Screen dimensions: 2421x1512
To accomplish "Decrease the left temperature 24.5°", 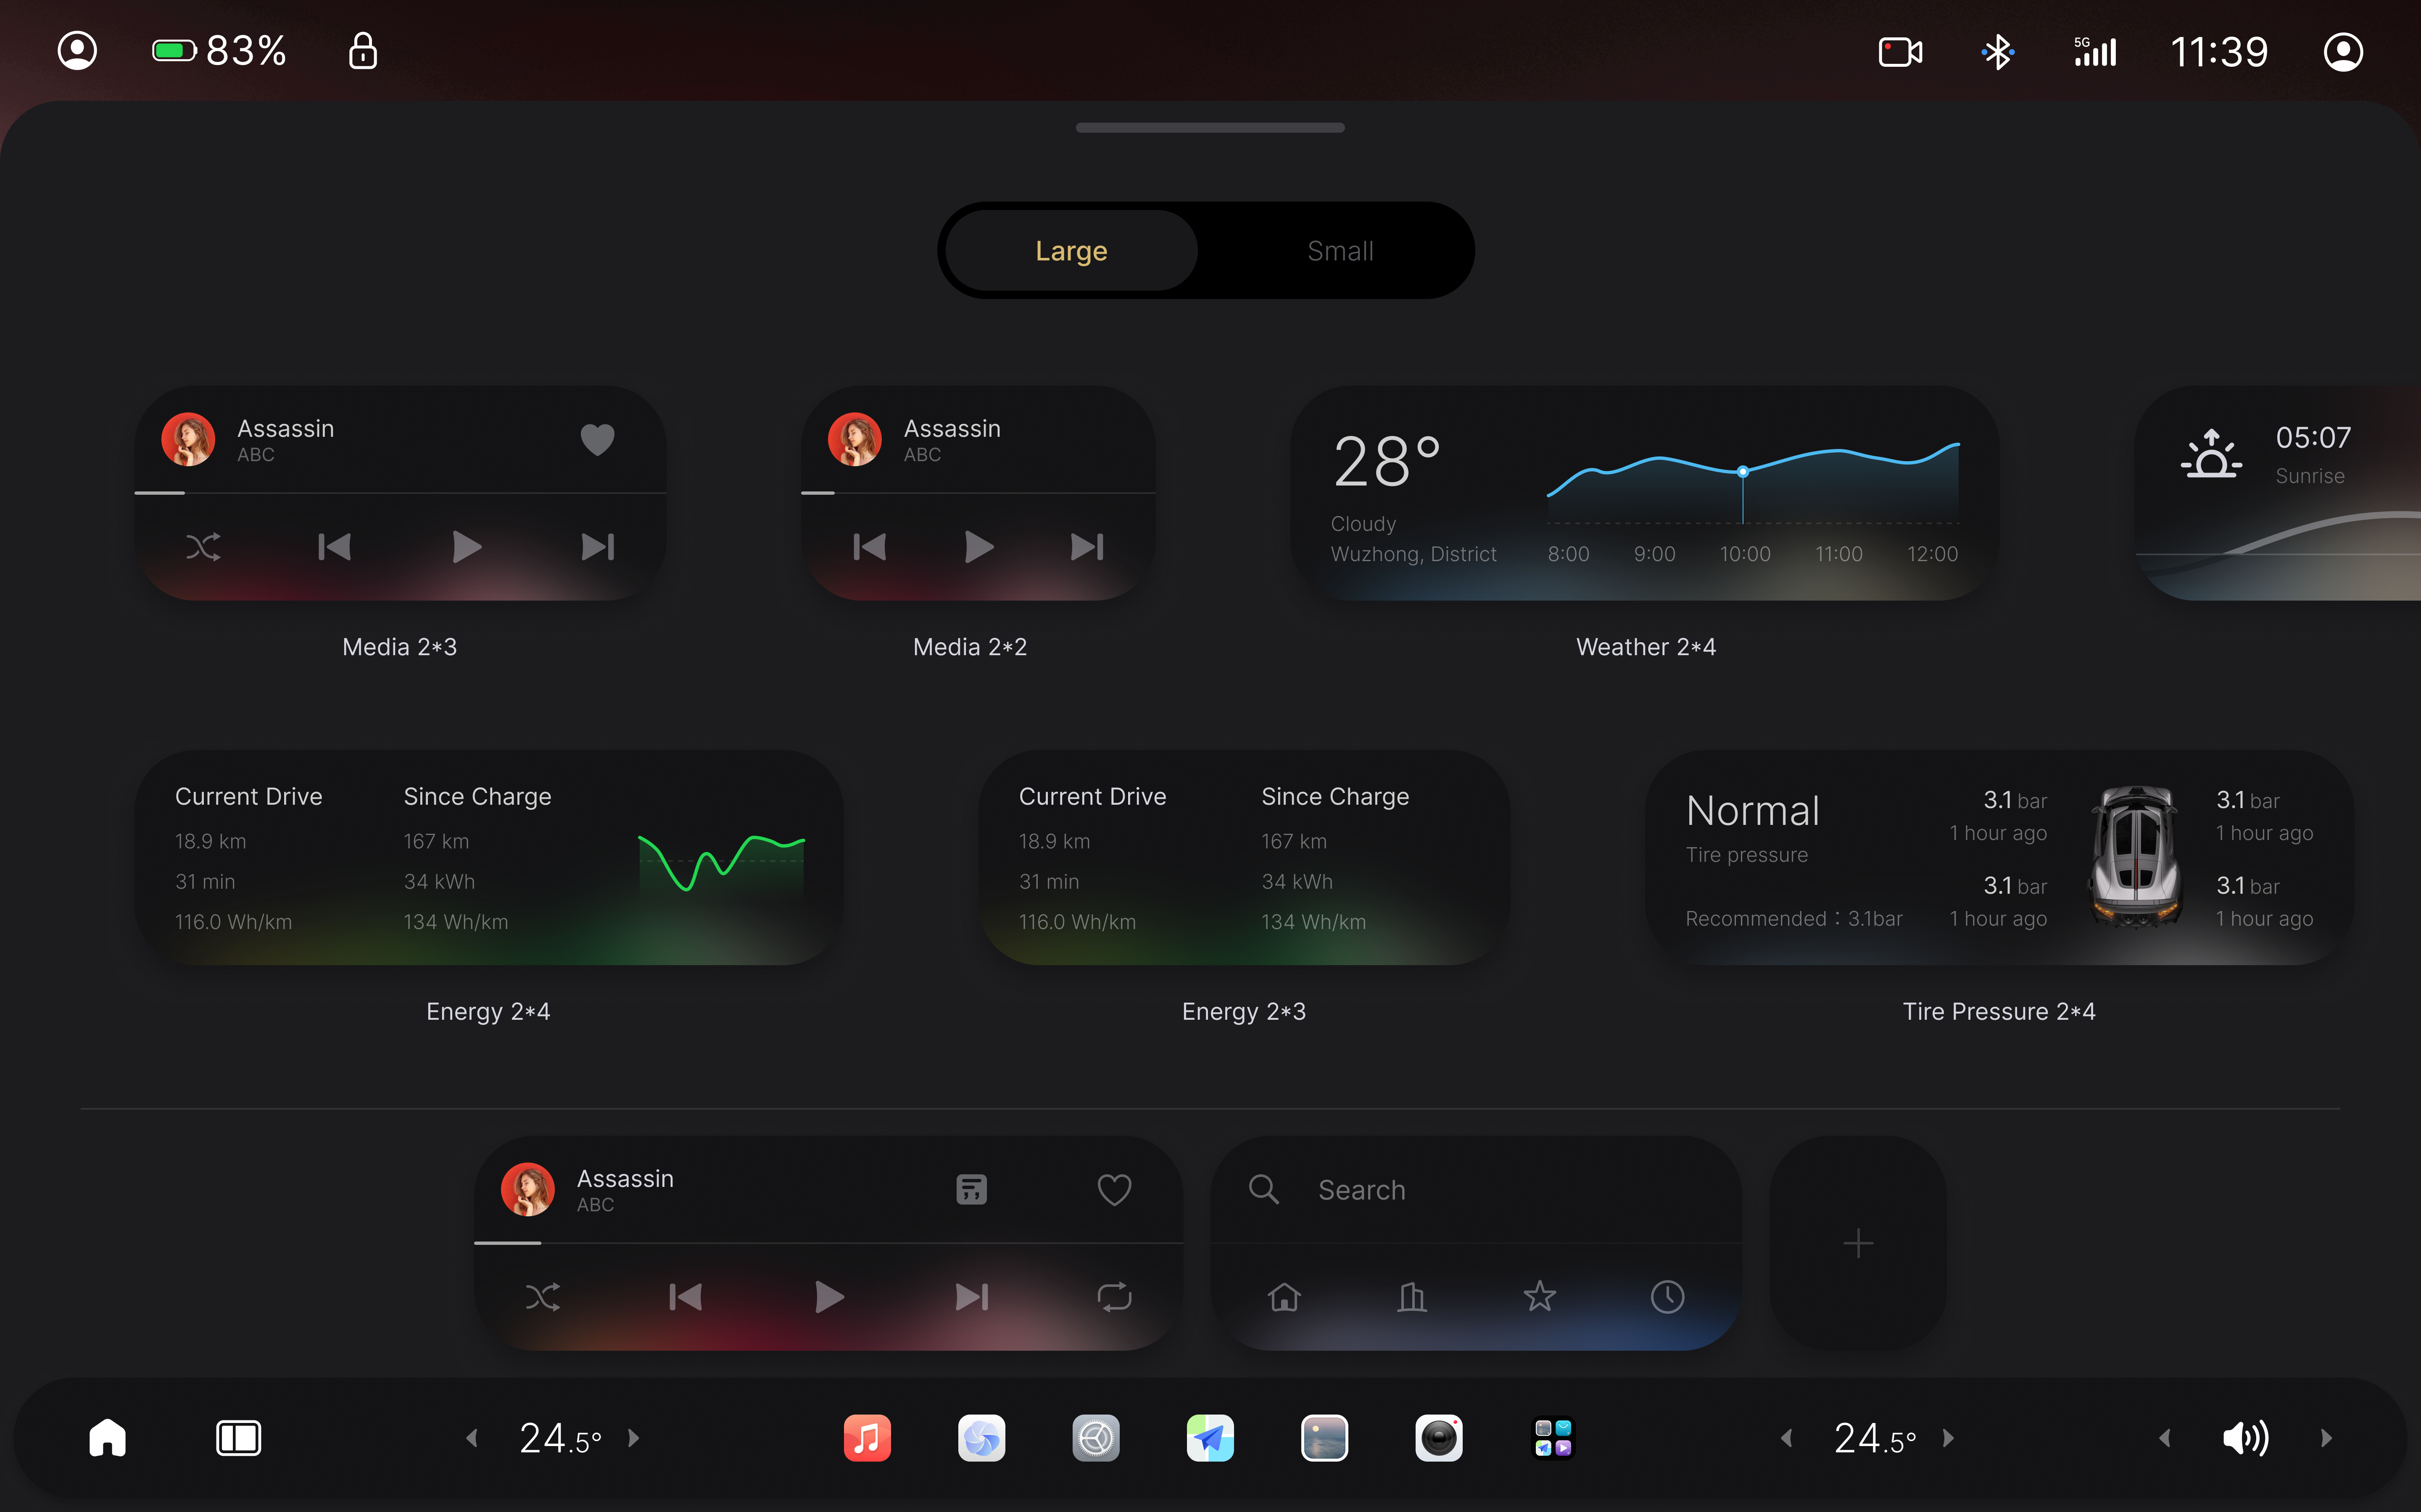I will [x=472, y=1438].
